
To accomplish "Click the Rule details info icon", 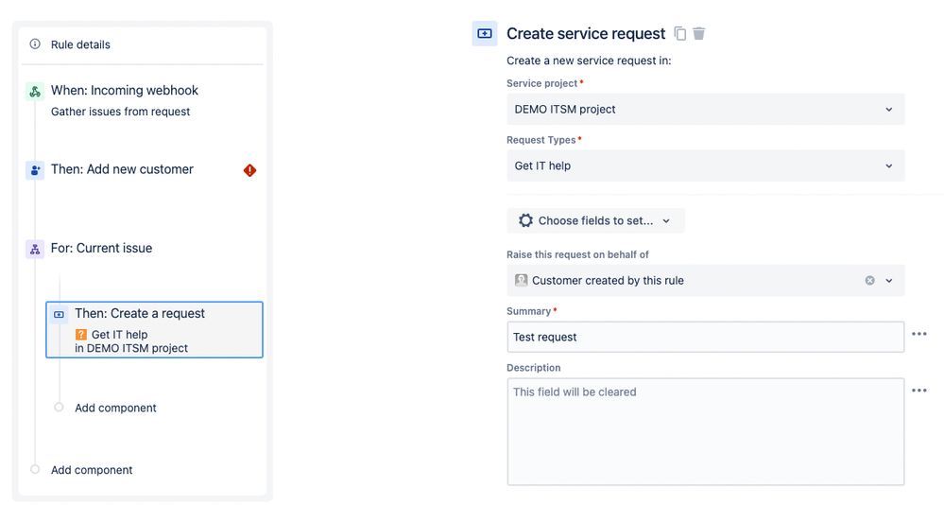I will pos(35,44).
